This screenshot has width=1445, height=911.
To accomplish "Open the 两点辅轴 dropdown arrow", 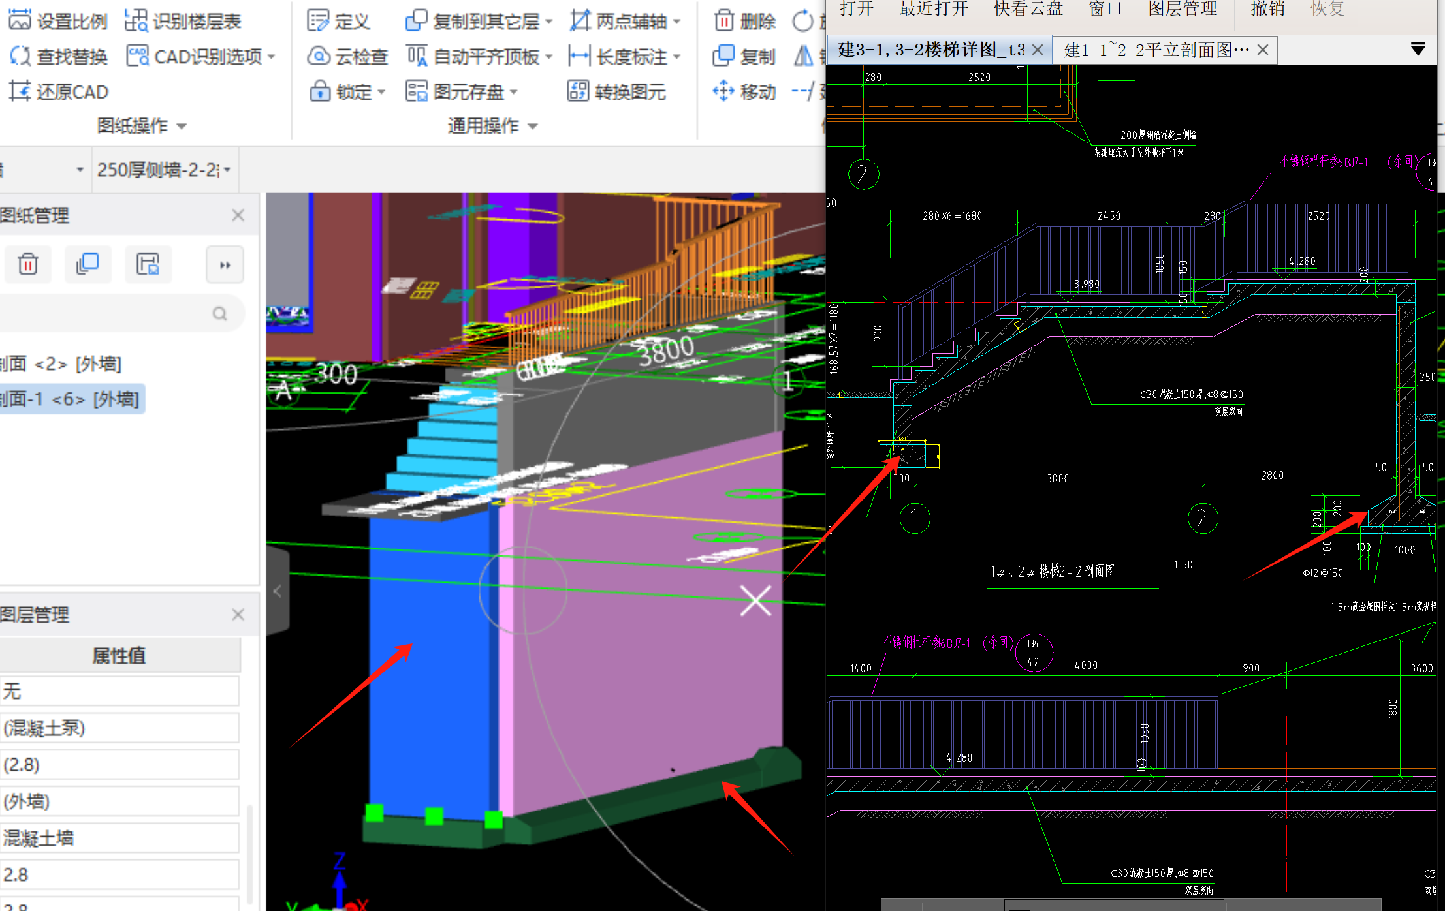I will (676, 22).
